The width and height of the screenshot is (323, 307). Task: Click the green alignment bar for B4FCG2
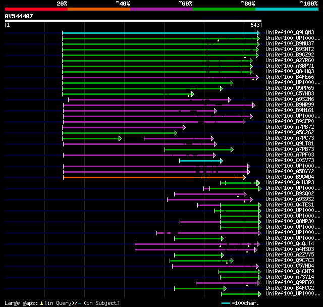(200, 288)
